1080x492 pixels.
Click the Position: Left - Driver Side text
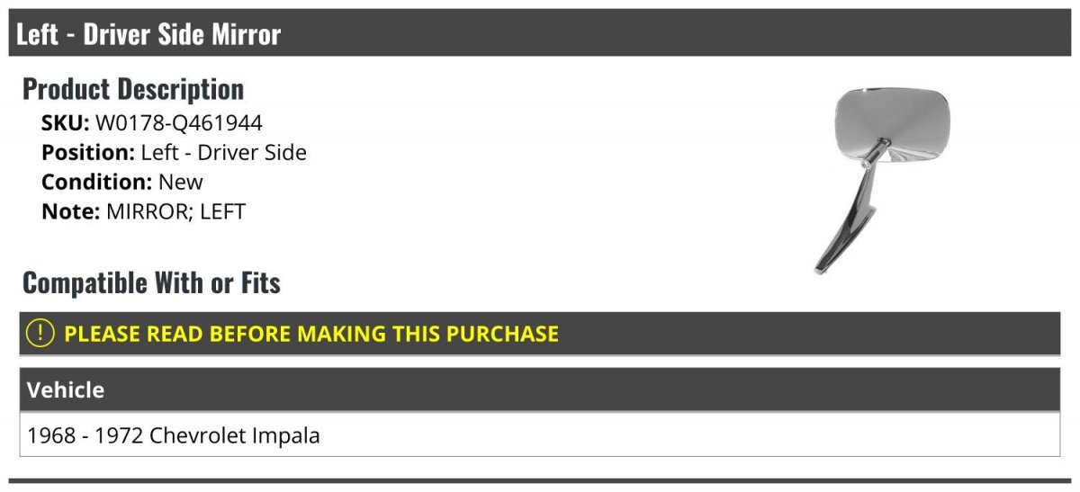coord(174,152)
